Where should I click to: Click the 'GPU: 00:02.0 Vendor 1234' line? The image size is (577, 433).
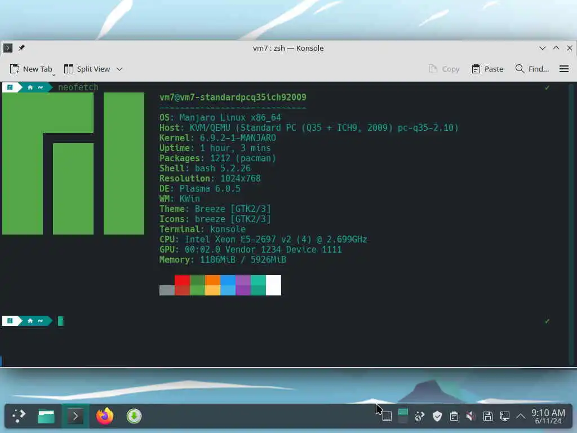(251, 250)
